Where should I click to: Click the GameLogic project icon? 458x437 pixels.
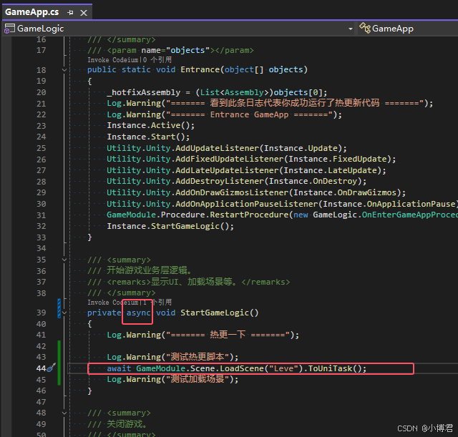click(x=9, y=29)
